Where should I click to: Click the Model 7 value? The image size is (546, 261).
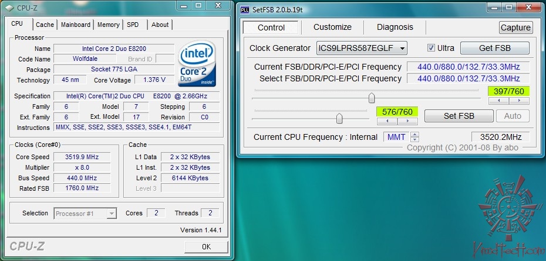point(136,107)
